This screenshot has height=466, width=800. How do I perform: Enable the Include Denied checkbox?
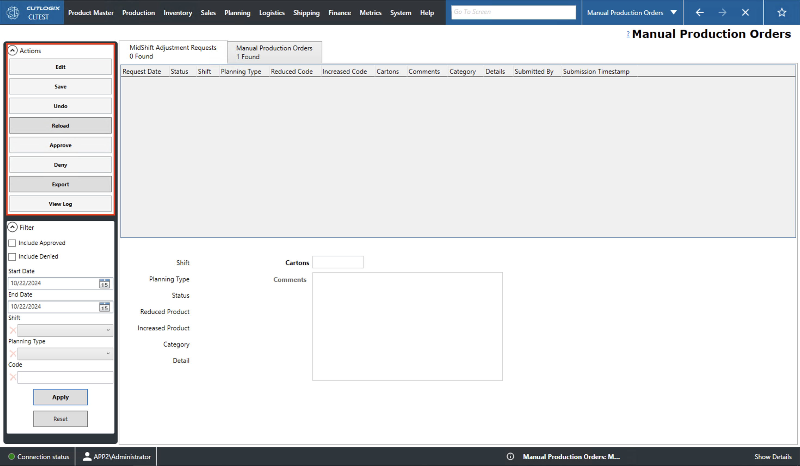pos(12,257)
